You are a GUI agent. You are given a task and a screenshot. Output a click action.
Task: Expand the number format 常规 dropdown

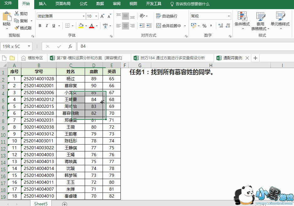pos(229,16)
